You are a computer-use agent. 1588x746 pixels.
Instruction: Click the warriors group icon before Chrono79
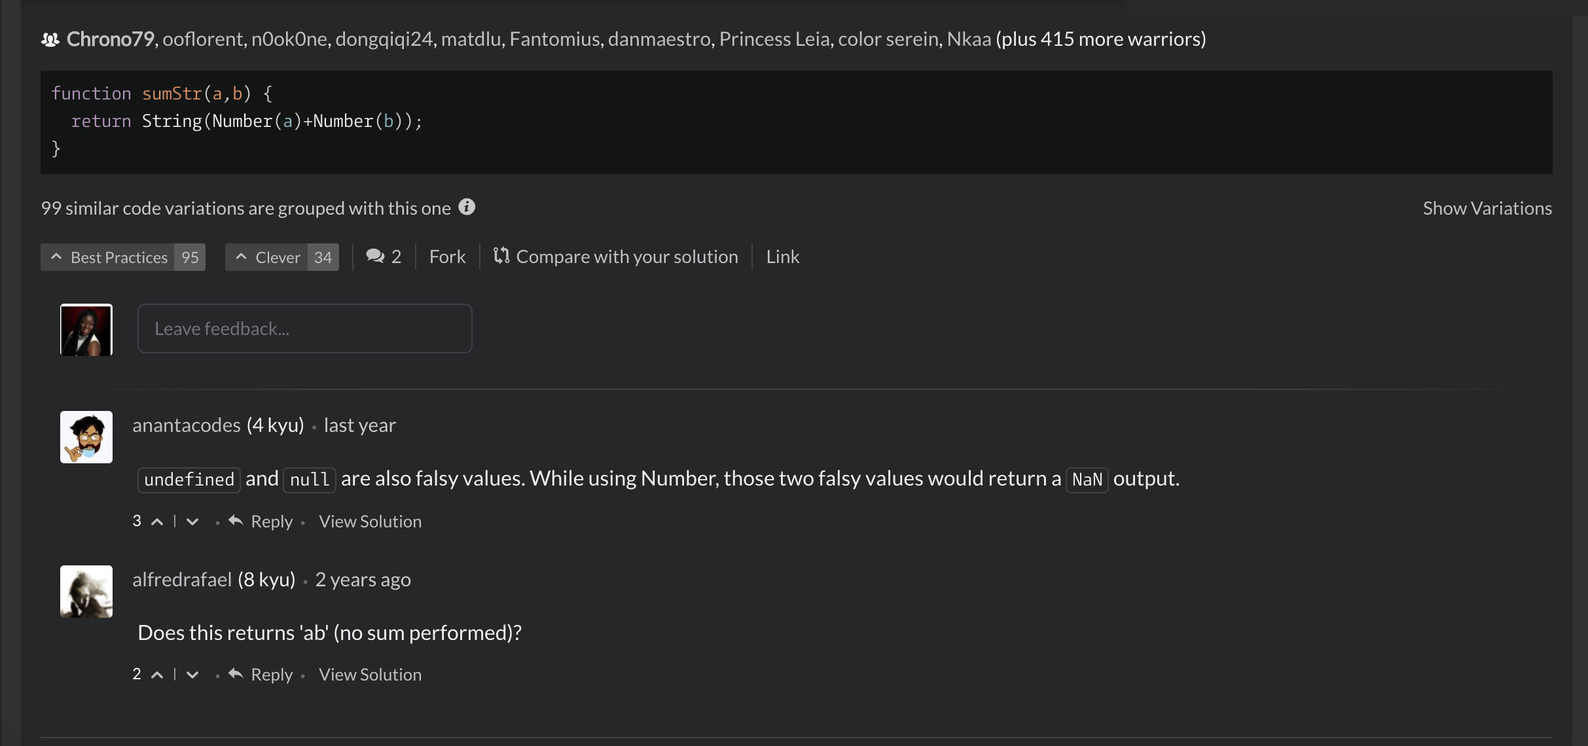[x=50, y=40]
